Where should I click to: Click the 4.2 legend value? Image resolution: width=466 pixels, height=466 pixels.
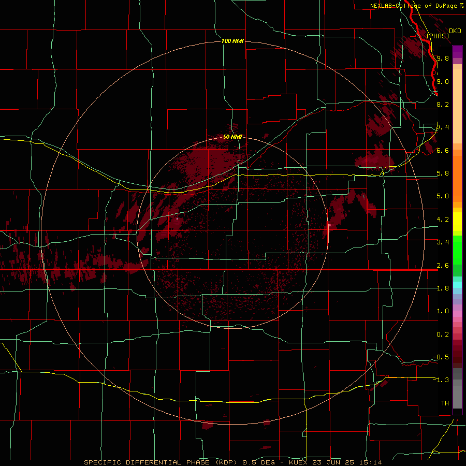[443, 220]
